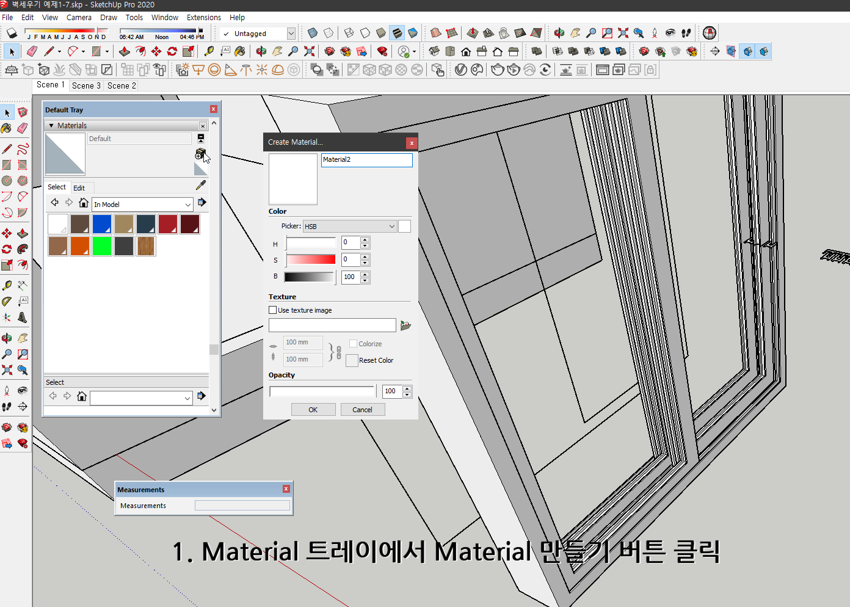Click the 3D Warehouse icon in toolbar
850x607 pixels.
(x=330, y=51)
